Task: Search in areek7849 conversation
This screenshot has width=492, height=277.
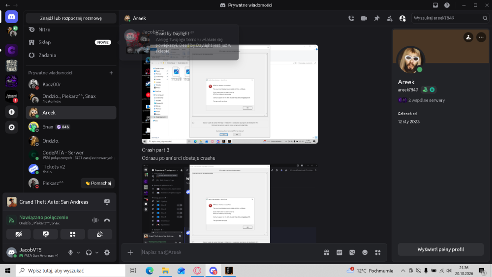Action: tap(450, 18)
